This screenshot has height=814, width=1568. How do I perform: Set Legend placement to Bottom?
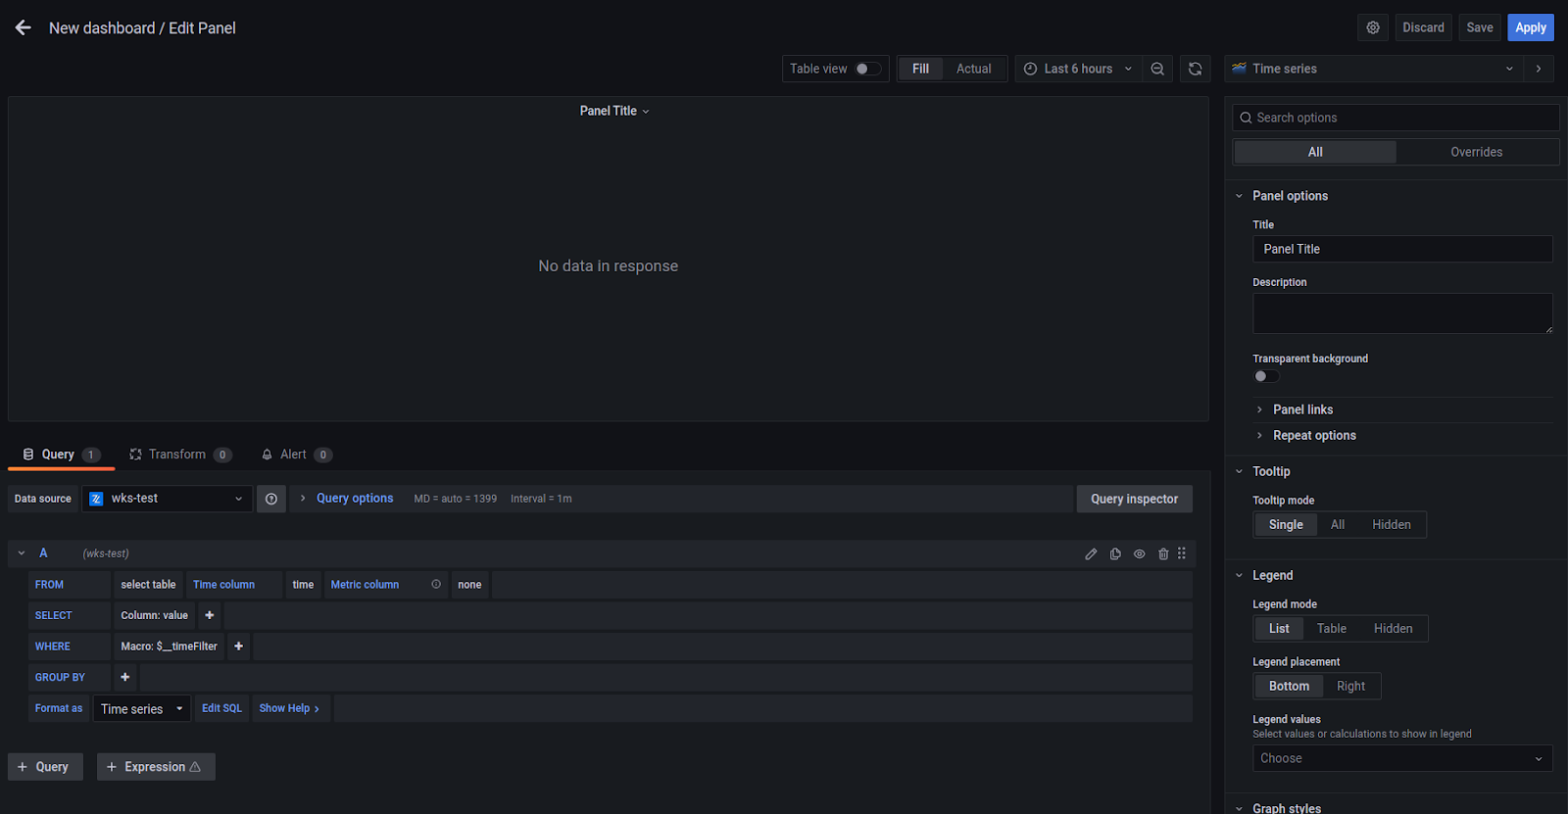1289,687
